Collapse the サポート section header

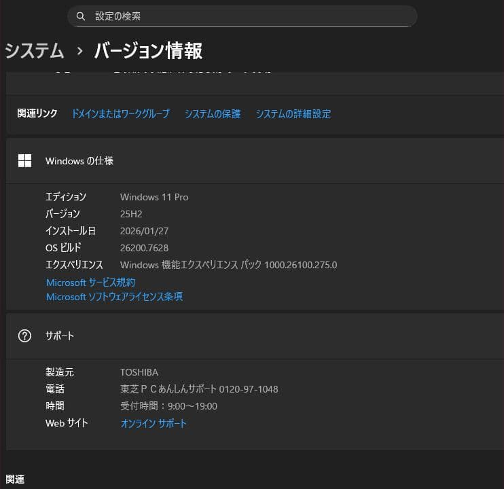tap(251, 336)
